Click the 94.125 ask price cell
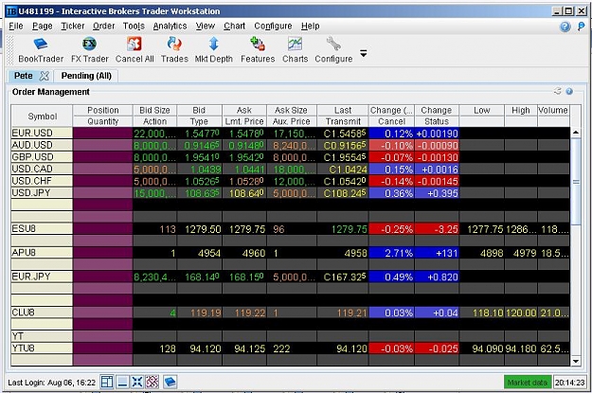Viewport: 592px width, 393px height. tap(244, 348)
